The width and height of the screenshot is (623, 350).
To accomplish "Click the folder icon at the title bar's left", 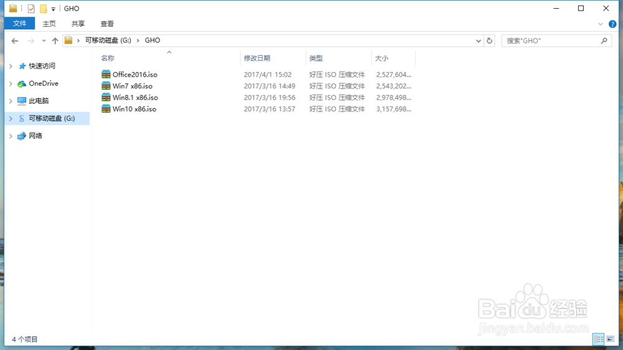I will (13, 8).
